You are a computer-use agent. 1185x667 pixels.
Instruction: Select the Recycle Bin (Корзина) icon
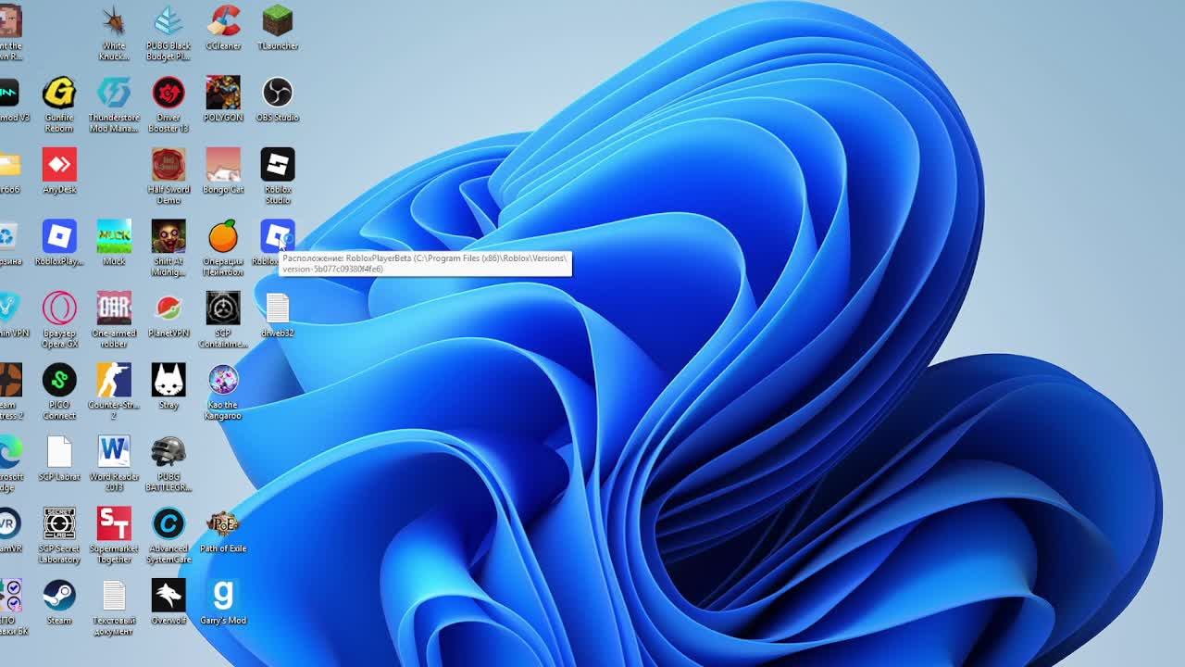[7, 243]
